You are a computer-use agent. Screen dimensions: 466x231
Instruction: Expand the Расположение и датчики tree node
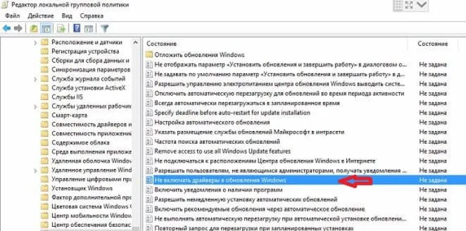(35, 43)
